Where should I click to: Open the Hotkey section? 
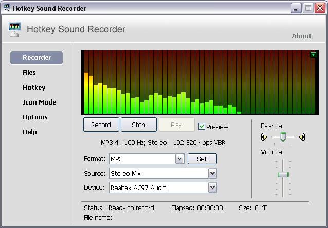click(34, 87)
